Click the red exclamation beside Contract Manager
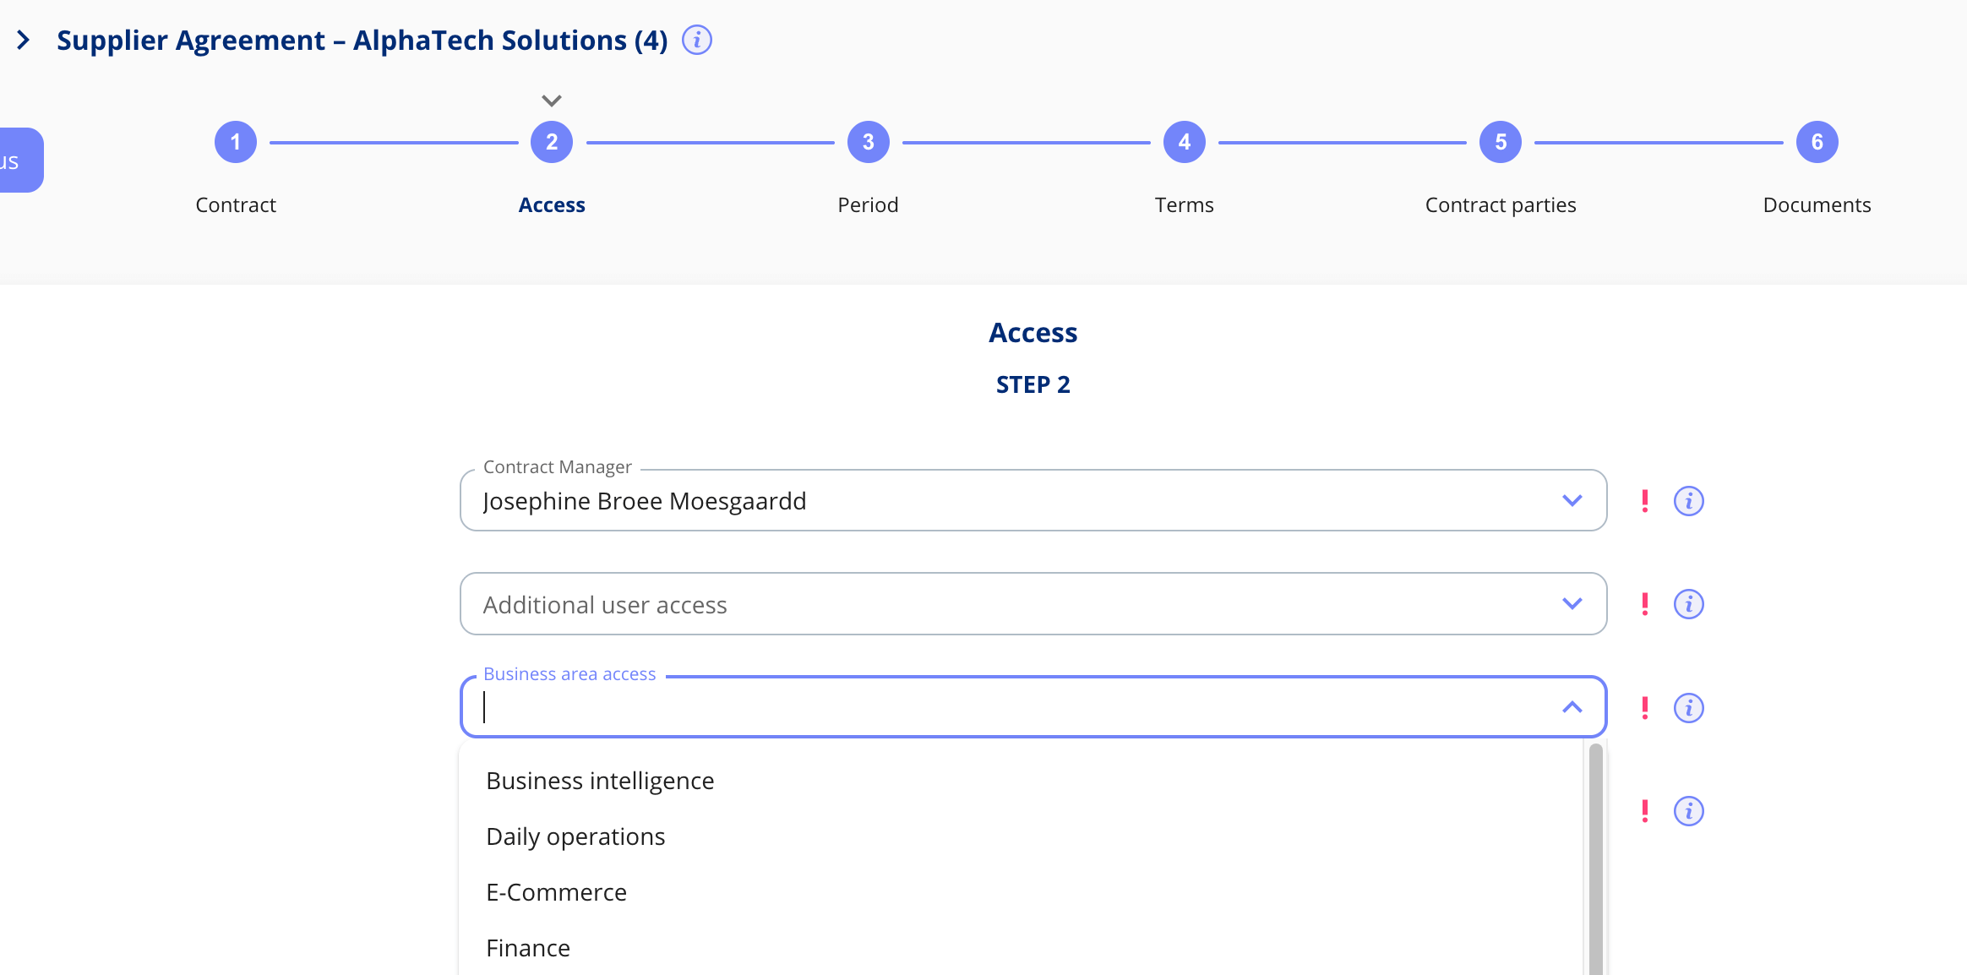 [x=1644, y=499]
